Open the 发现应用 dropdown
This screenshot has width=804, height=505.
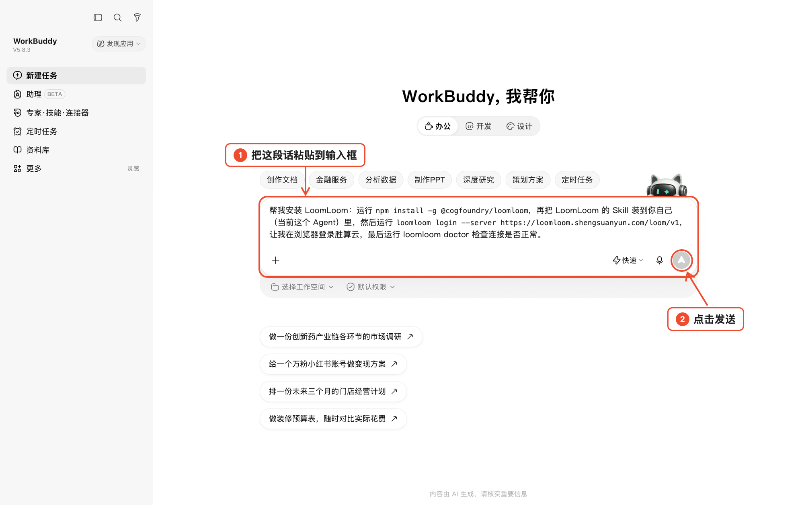click(x=119, y=44)
